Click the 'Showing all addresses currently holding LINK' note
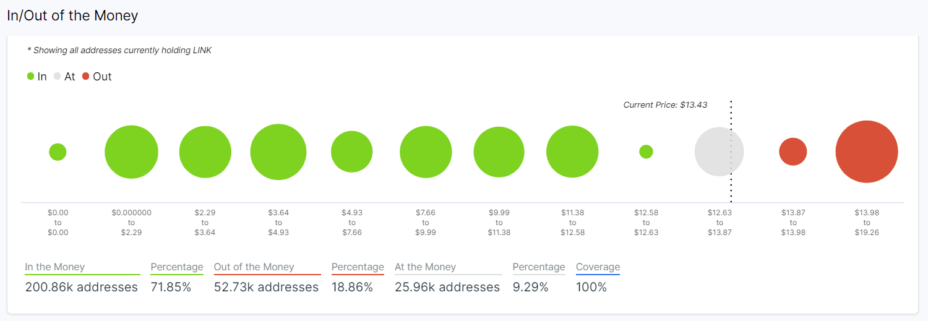The width and height of the screenshot is (928, 321). pyautogui.click(x=119, y=50)
